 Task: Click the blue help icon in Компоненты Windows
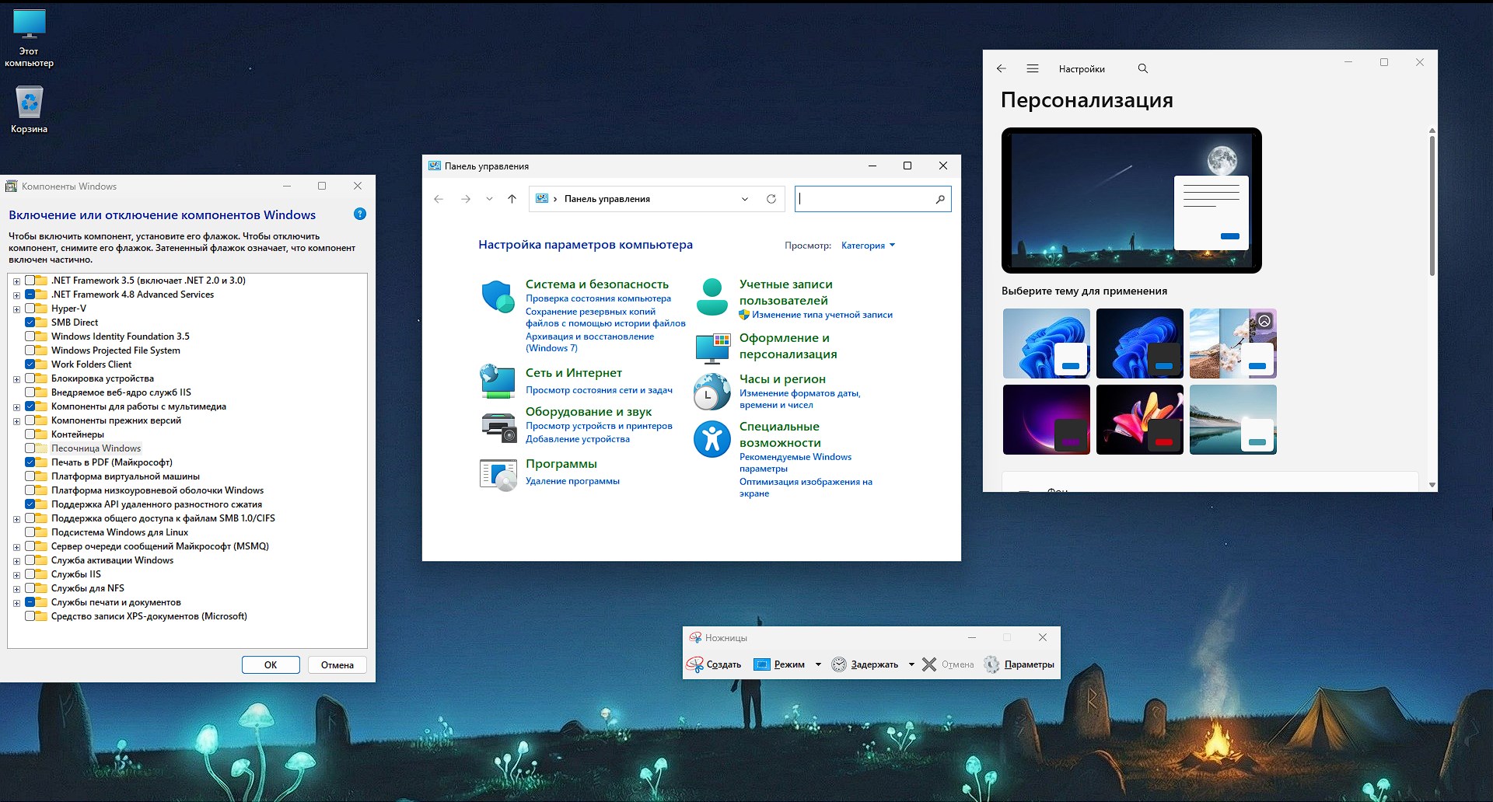click(359, 214)
